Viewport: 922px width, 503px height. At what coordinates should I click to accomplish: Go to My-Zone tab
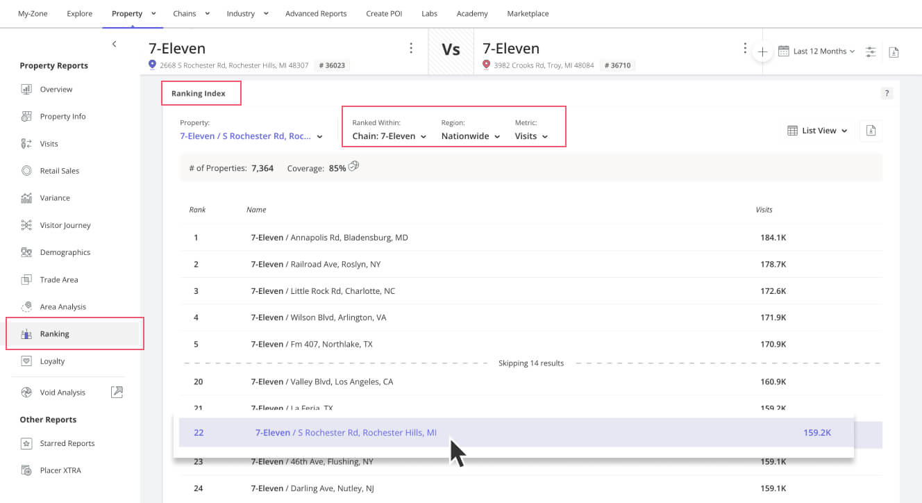tap(33, 13)
